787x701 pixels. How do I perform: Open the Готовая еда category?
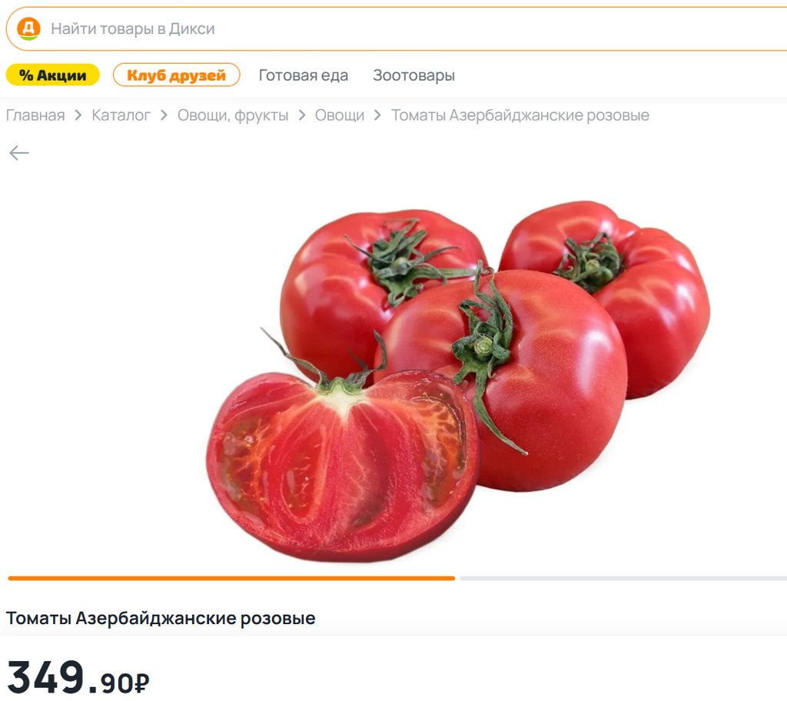coord(303,75)
